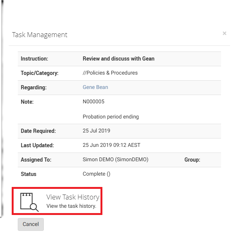The image size is (235, 232).
Task: Click the 'Complete ()' status value
Action: [96, 174]
